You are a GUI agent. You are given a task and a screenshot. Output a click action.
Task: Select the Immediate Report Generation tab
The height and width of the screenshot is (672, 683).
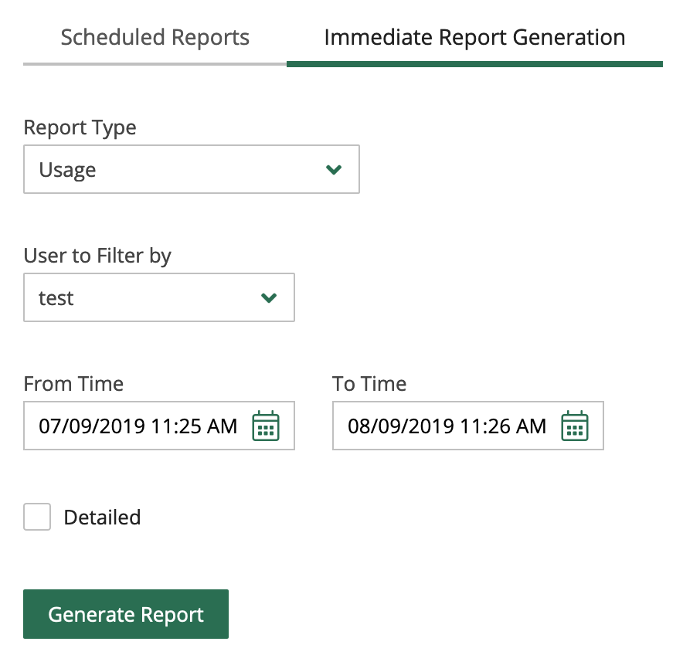(474, 37)
